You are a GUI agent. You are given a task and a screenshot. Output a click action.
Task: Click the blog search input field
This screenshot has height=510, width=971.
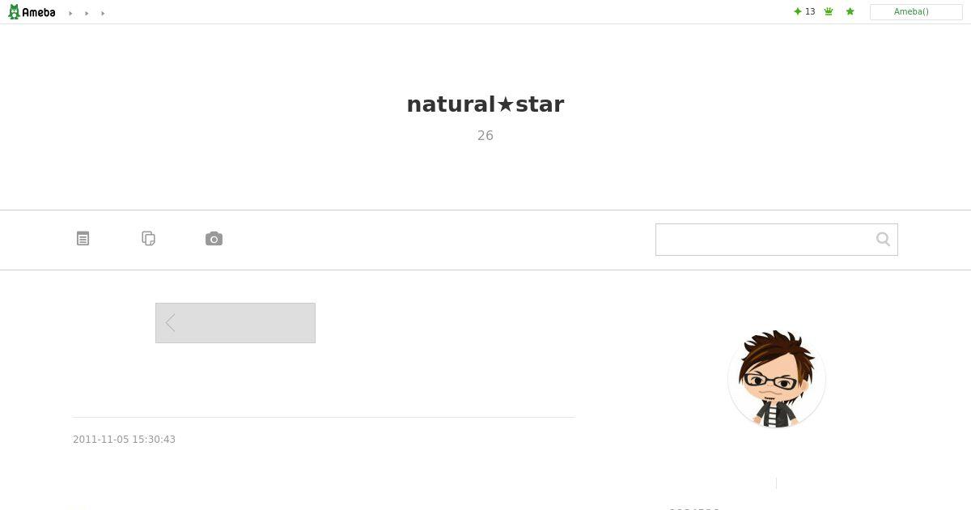[762, 240]
